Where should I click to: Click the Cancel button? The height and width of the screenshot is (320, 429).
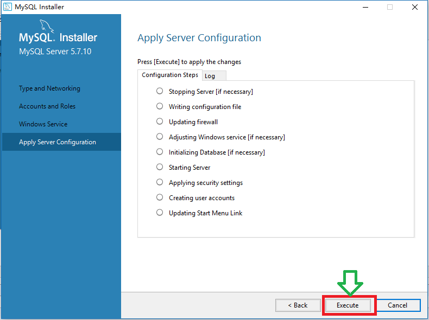pos(398,305)
